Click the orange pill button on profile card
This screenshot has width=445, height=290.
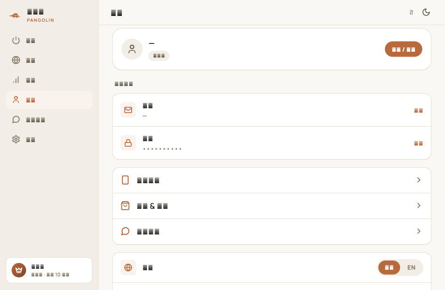pyautogui.click(x=403, y=49)
